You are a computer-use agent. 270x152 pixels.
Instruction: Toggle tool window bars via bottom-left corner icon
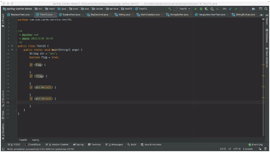tap(3, 149)
